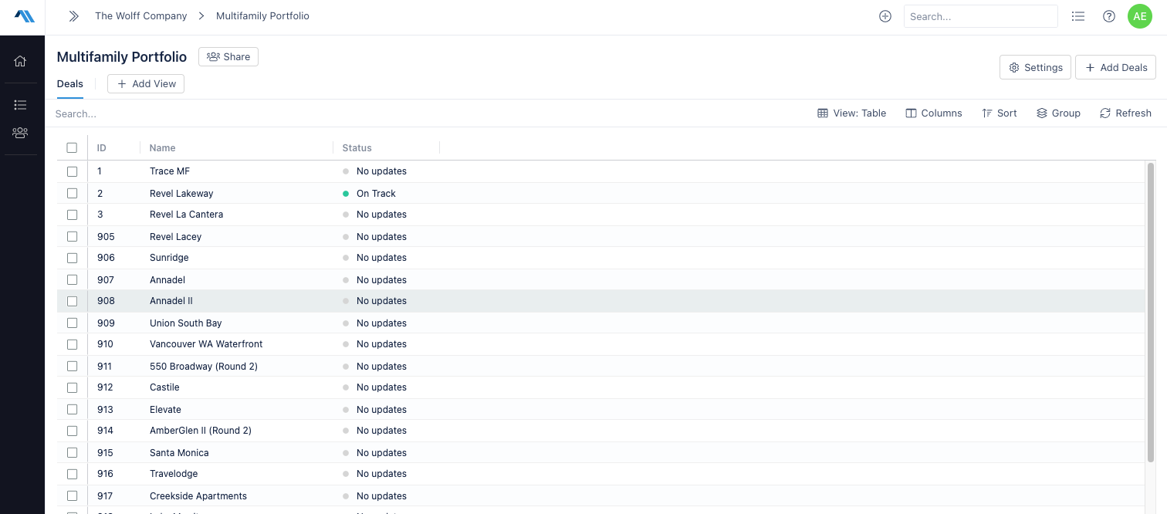Image resolution: width=1167 pixels, height=514 pixels.
Task: Open the people icon in left sidebar
Action: [x=20, y=133]
